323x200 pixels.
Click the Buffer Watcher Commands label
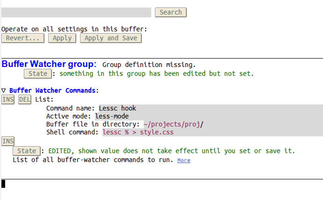52,90
